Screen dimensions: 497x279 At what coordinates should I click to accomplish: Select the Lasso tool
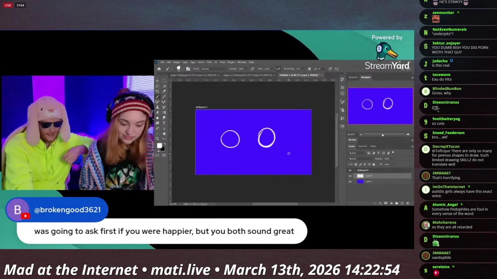tap(157, 86)
